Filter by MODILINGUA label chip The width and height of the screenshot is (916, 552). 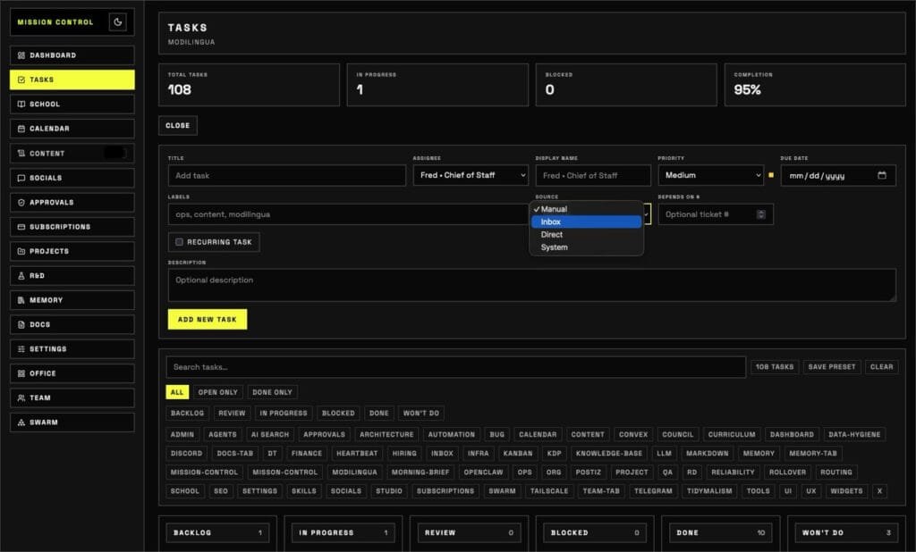(354, 473)
